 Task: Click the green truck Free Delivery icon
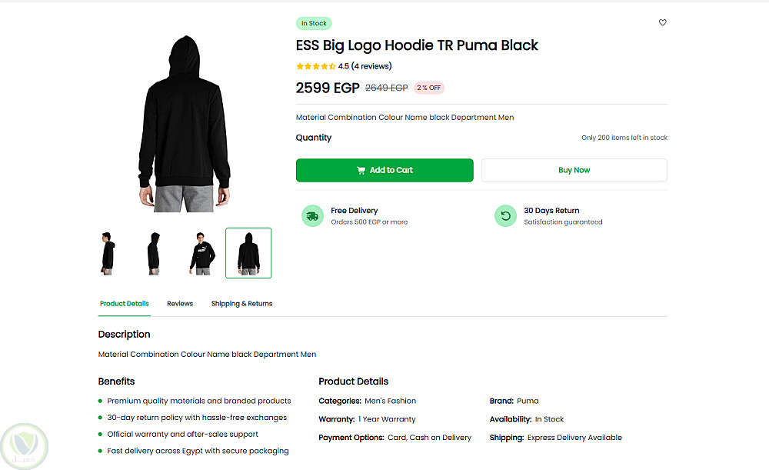[312, 216]
